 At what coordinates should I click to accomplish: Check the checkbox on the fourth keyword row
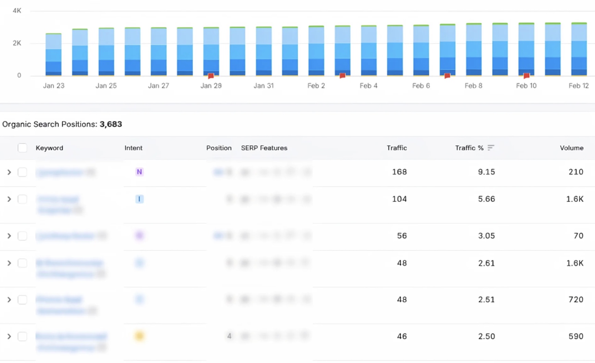click(x=23, y=263)
